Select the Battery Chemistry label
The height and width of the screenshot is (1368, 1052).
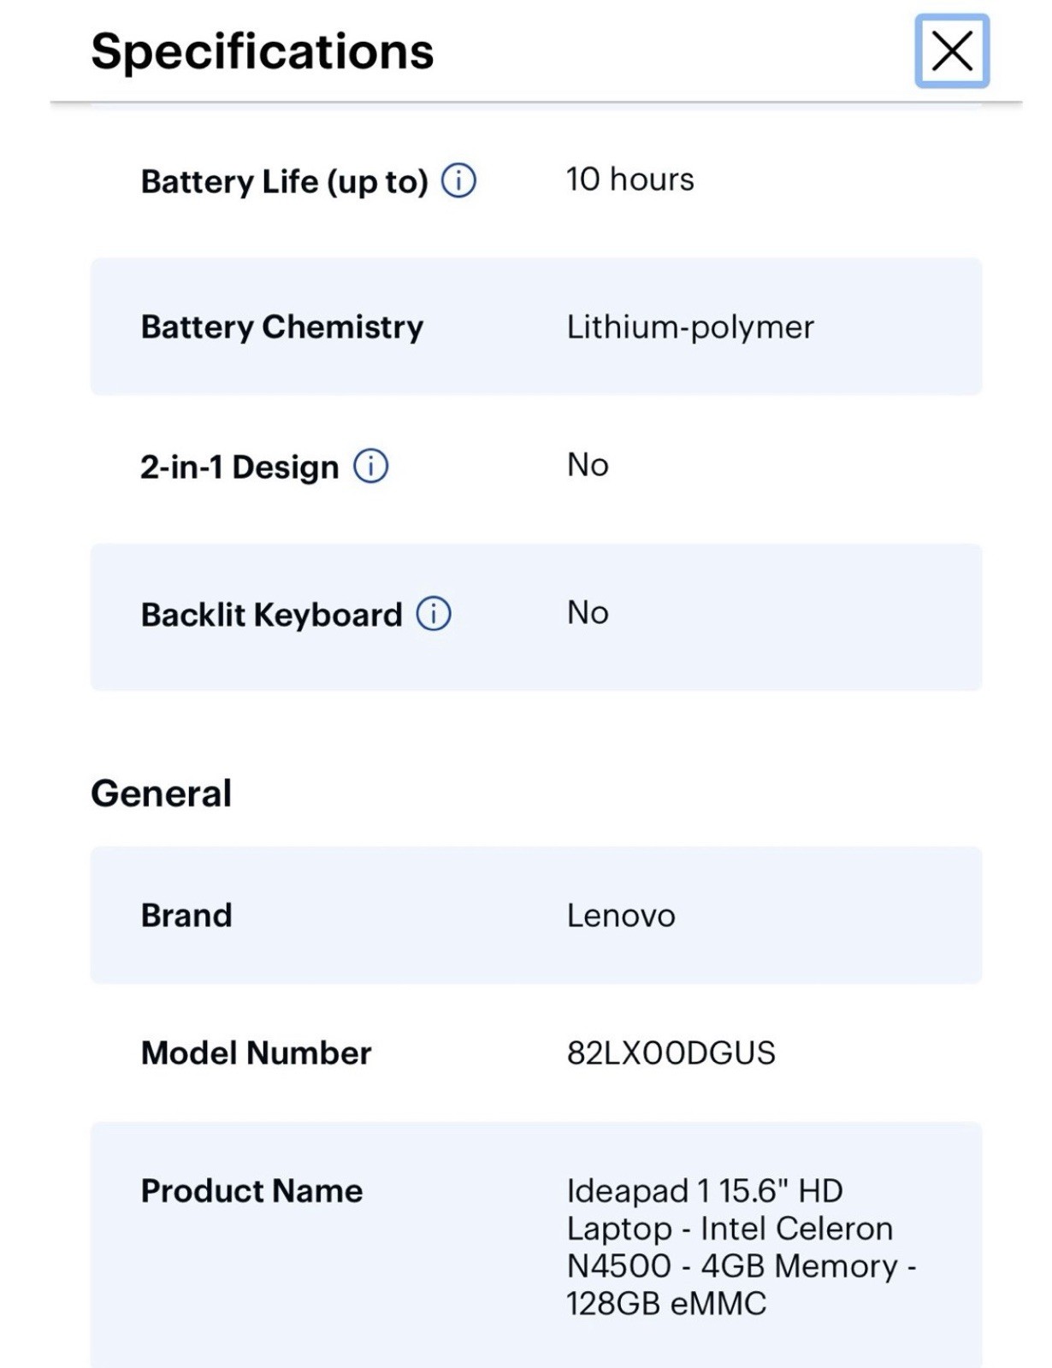[x=282, y=327]
